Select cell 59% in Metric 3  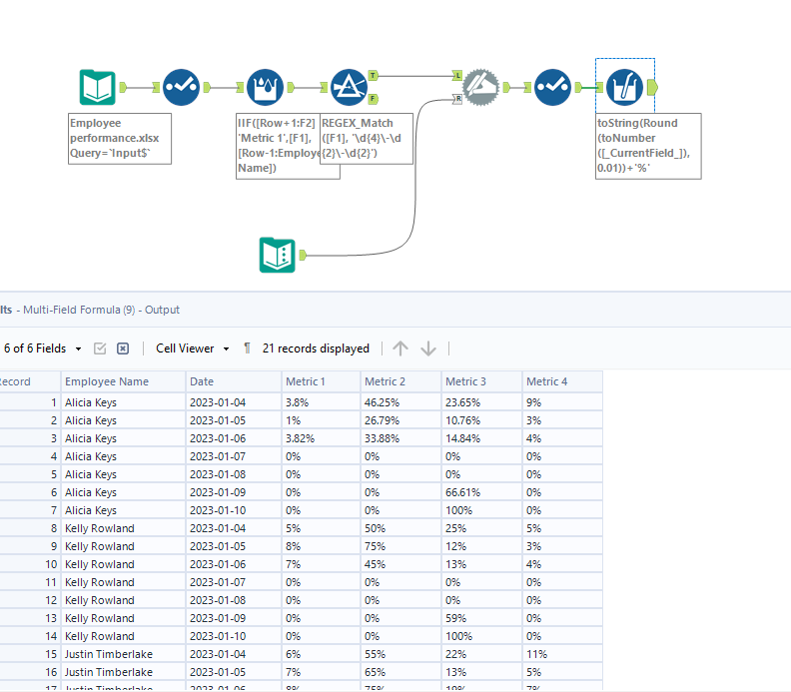tap(481, 618)
